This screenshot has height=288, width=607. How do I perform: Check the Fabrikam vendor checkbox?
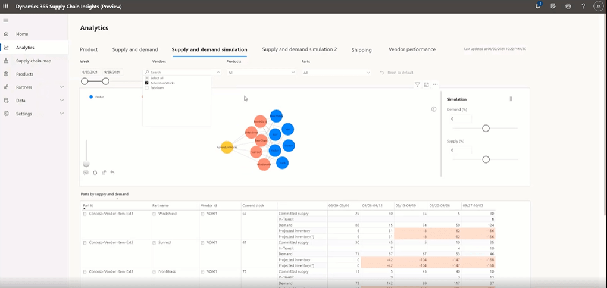[147, 88]
